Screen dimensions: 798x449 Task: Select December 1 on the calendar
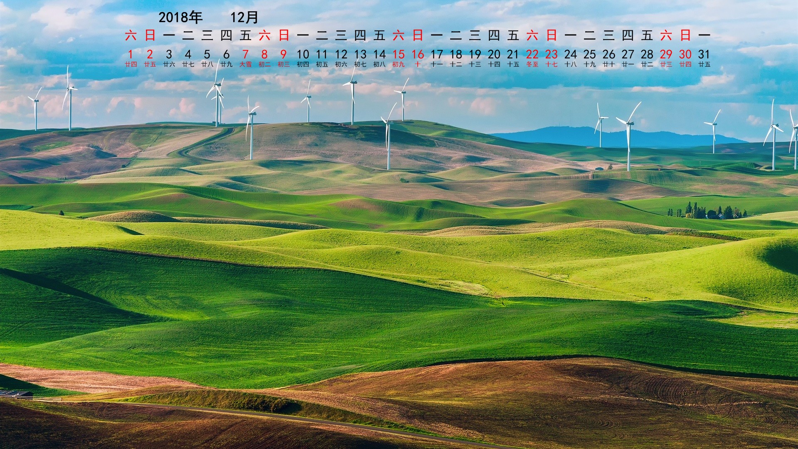[x=131, y=54]
